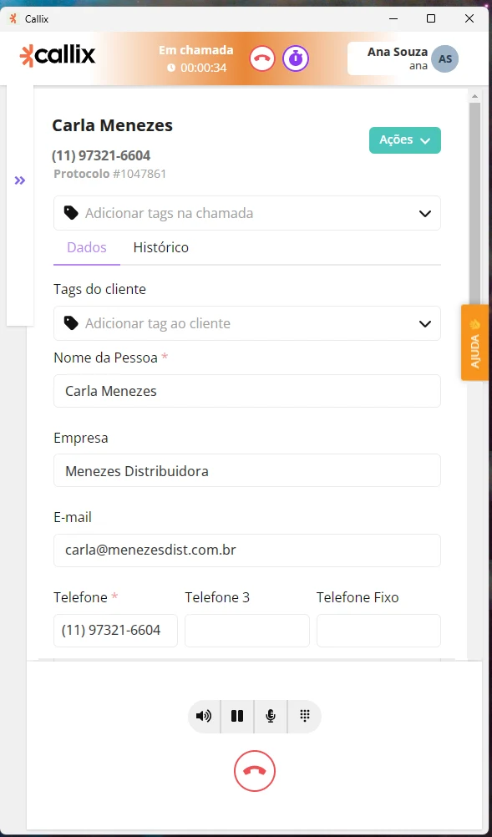Screen dimensions: 492x837
Task: Click the purple stopwatch pause icon
Action: pos(296,58)
